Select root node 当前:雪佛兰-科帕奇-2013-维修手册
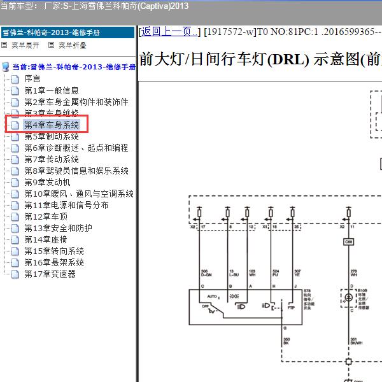The width and height of the screenshot is (382, 382). [x=74, y=67]
